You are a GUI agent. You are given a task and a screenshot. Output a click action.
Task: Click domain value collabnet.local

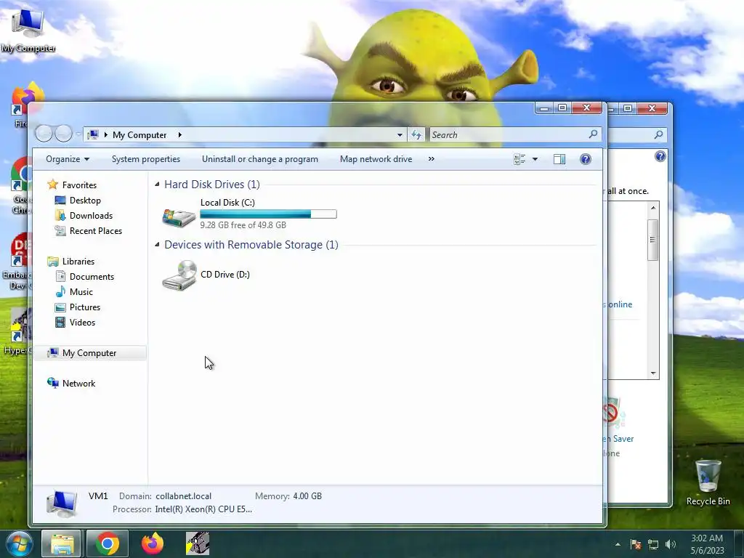pyautogui.click(x=184, y=496)
